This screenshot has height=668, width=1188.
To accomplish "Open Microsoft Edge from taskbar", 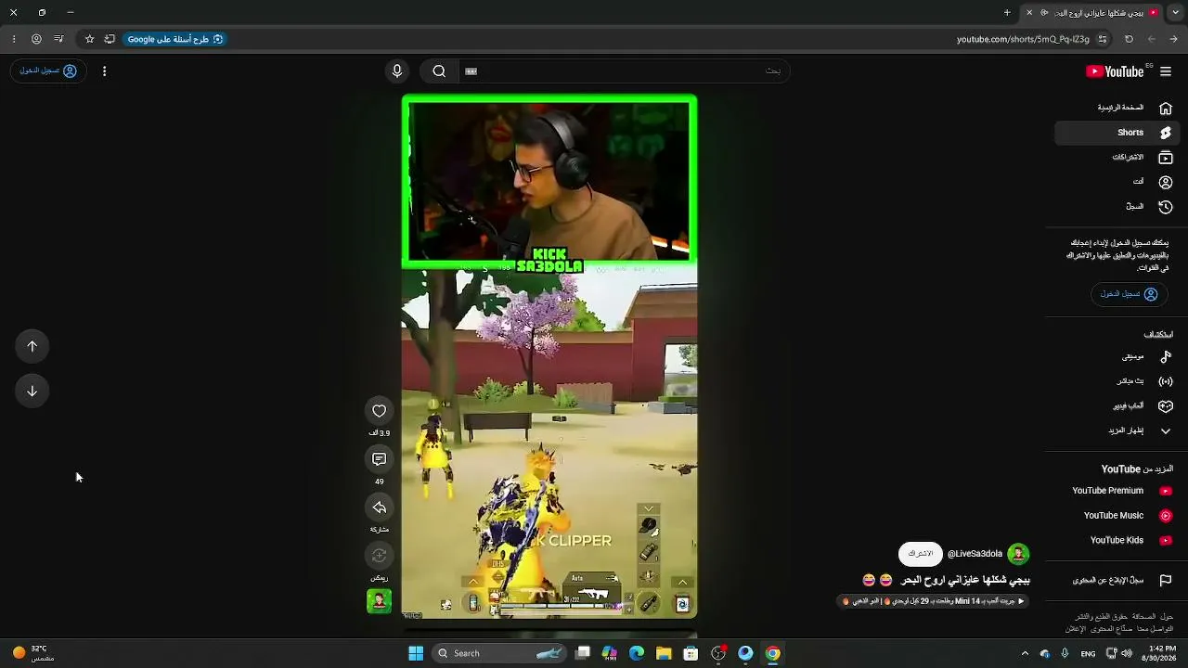I will [637, 653].
